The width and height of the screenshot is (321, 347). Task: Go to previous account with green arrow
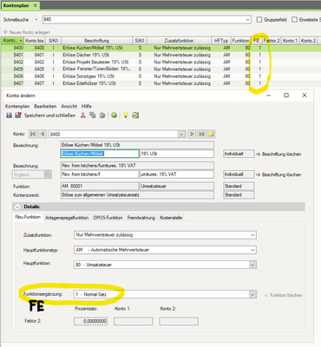[43, 134]
